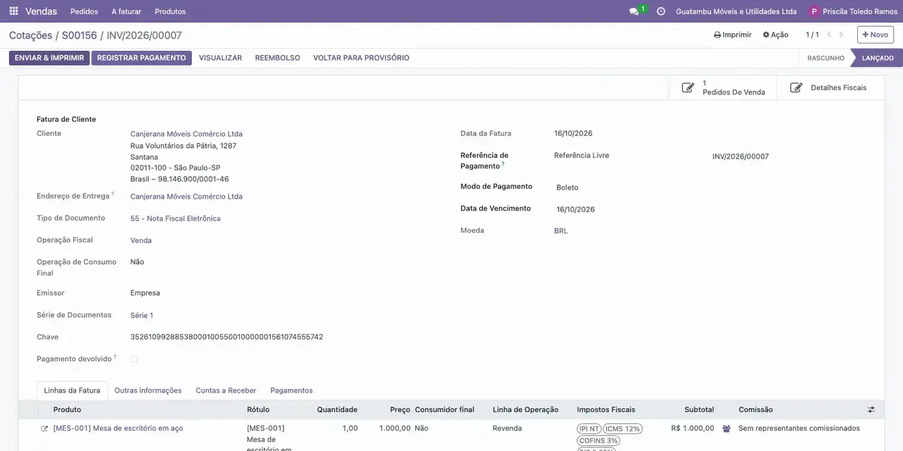Select the Lançado status stage
Viewport: 903px width, 451px height.
[877, 58]
